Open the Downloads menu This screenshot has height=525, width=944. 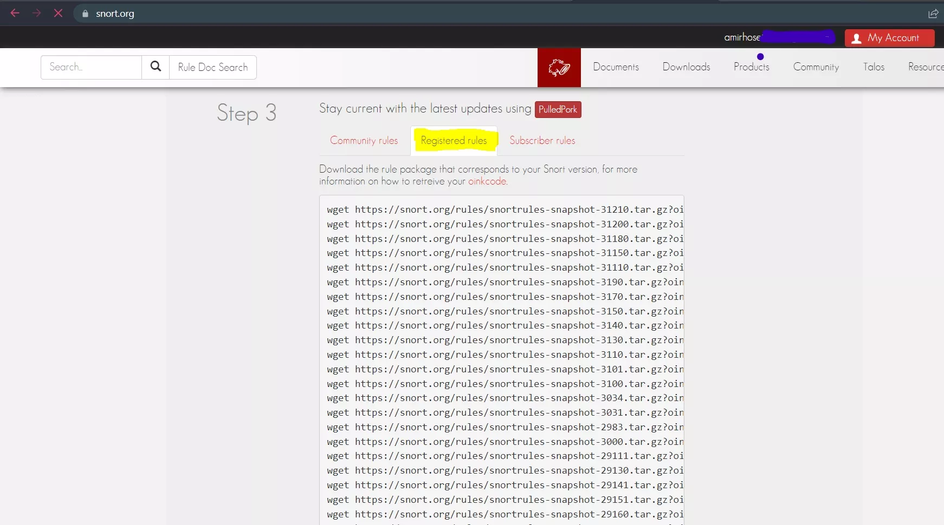(x=686, y=67)
